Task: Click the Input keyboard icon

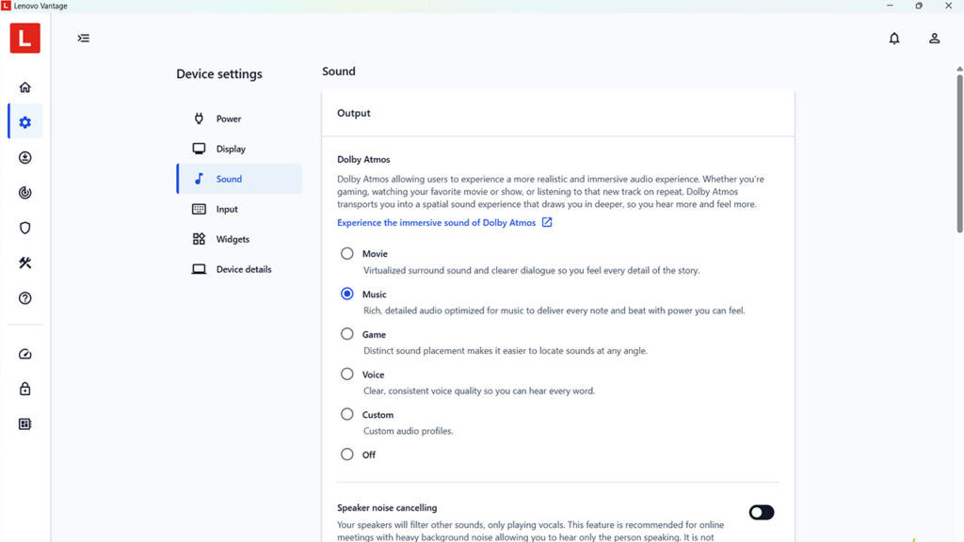Action: tap(199, 209)
